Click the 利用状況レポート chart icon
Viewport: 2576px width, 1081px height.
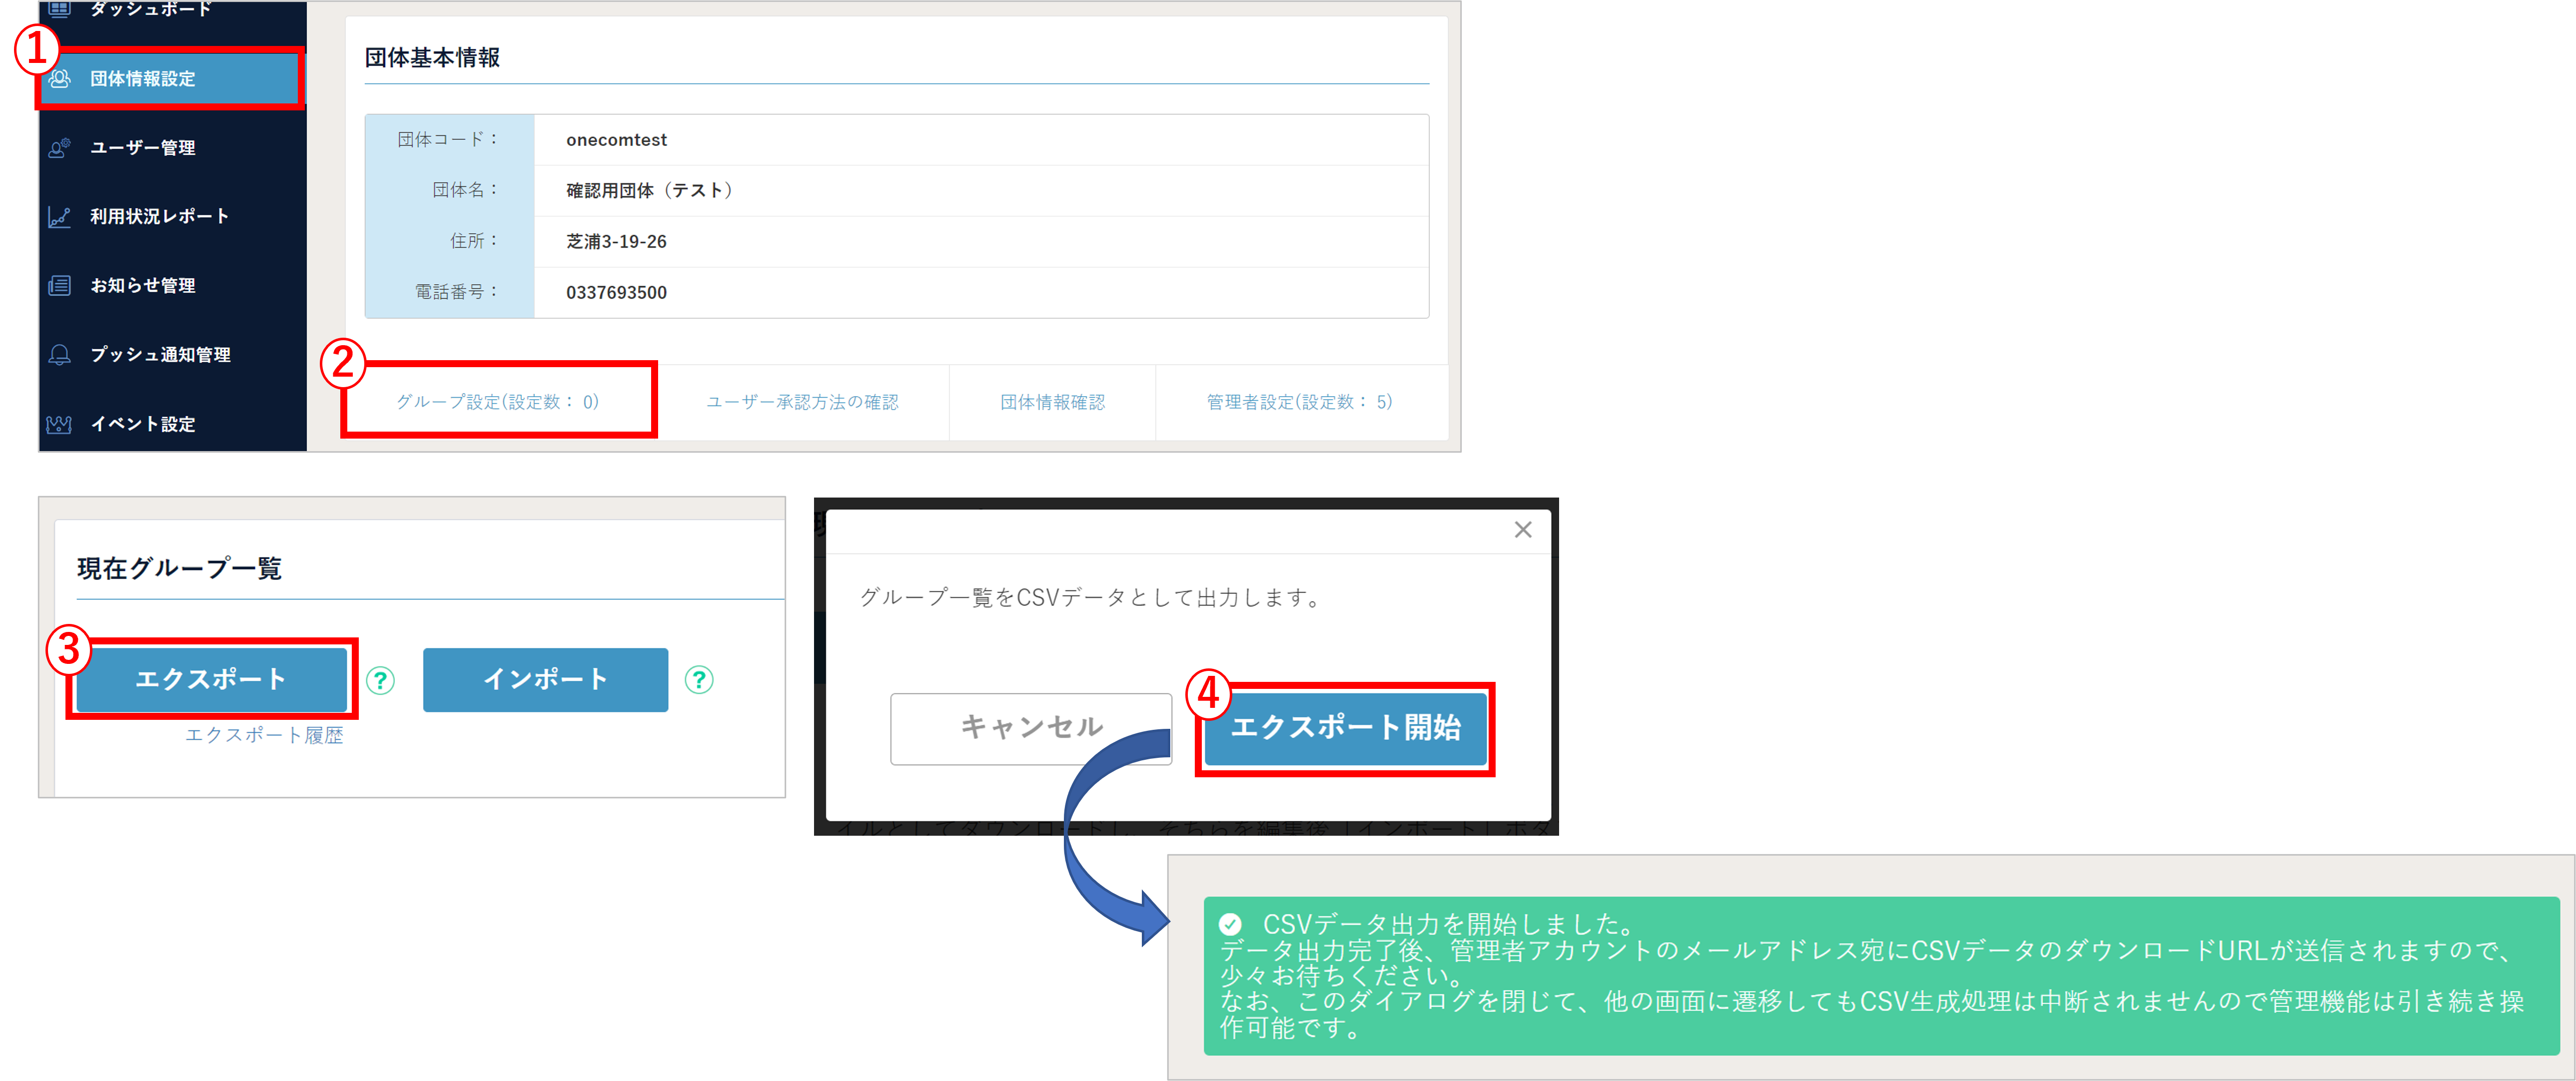(x=60, y=217)
